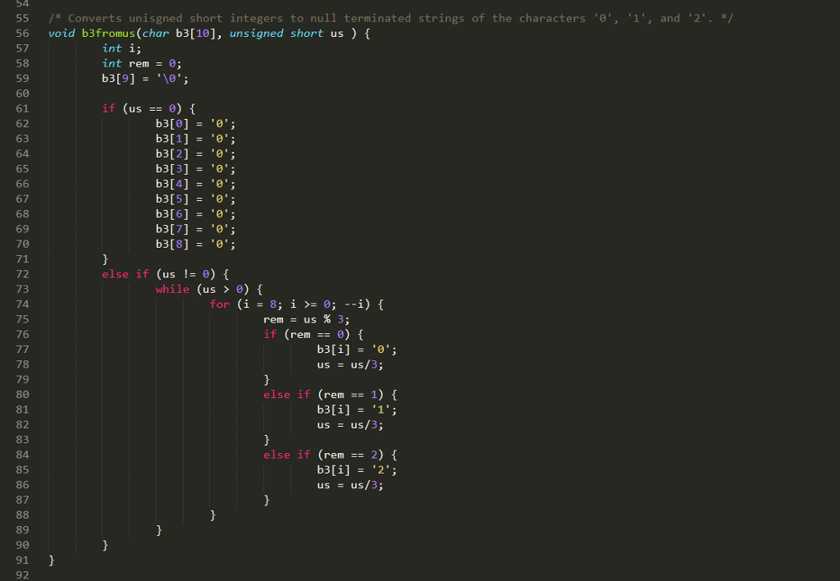Click the b3[0] = '0' assignment
Image resolution: width=840 pixels, height=581 pixels.
coord(195,124)
